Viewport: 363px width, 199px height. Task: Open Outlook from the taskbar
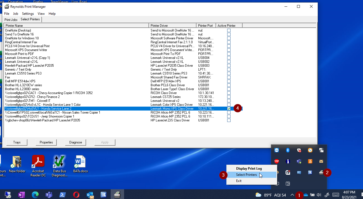point(90,195)
